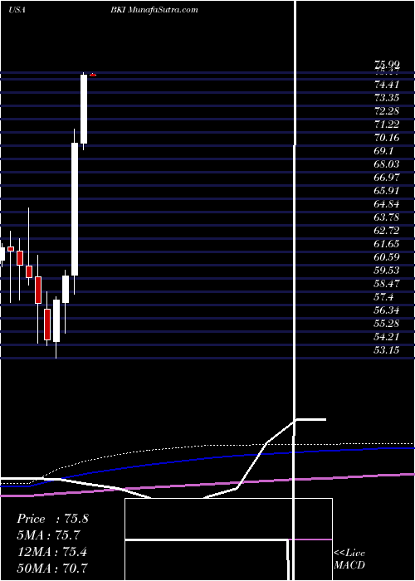Select the 64.84 price axis label
Screen dimensions: 415x581
387,204
